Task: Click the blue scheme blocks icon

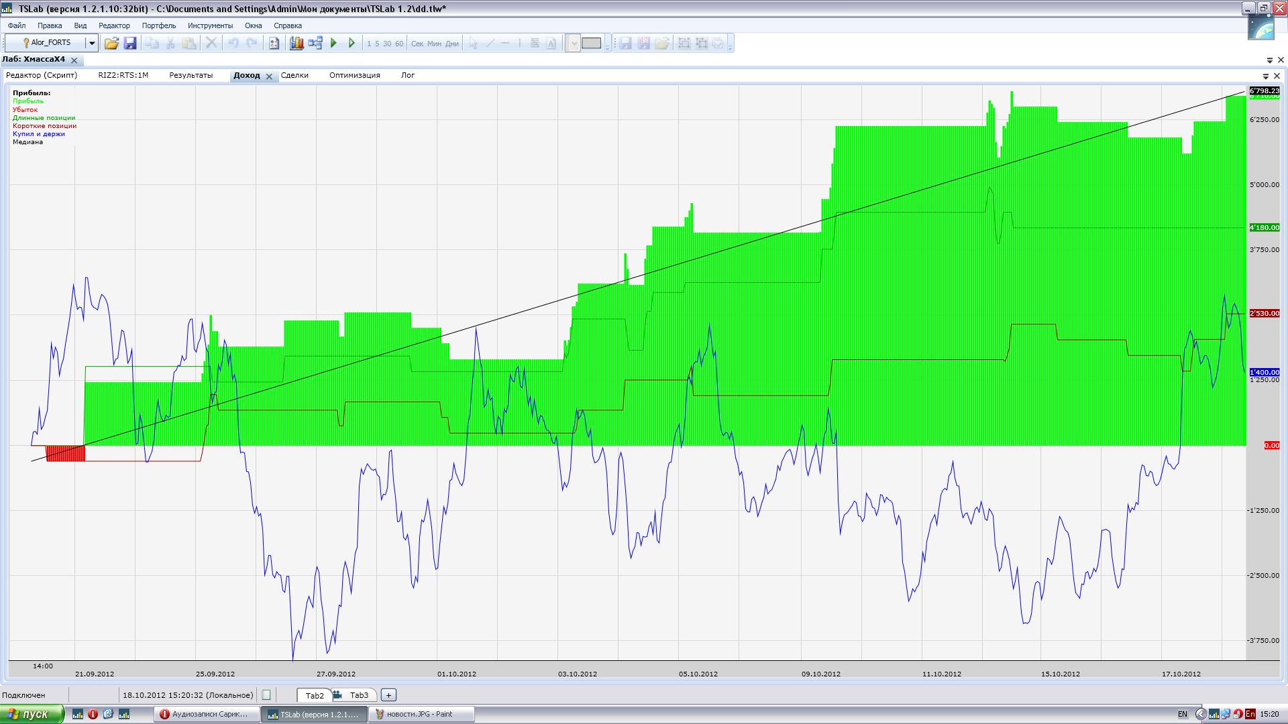Action: coord(315,43)
